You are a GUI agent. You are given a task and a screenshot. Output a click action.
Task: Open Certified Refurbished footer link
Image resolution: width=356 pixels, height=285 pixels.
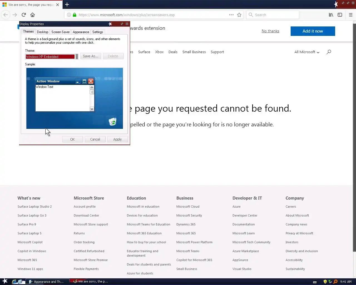(x=89, y=251)
